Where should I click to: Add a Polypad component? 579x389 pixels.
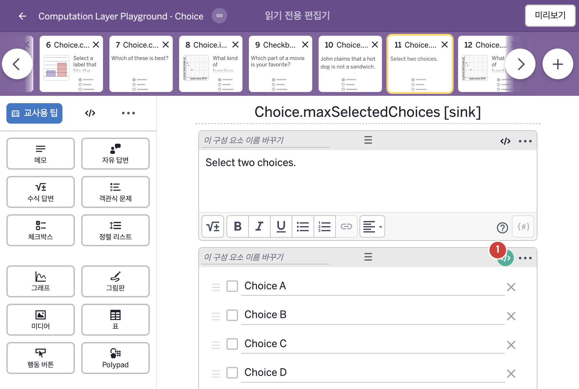tap(115, 358)
